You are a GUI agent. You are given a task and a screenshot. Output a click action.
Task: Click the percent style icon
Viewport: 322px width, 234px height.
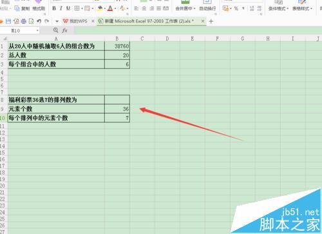[x=236, y=8]
